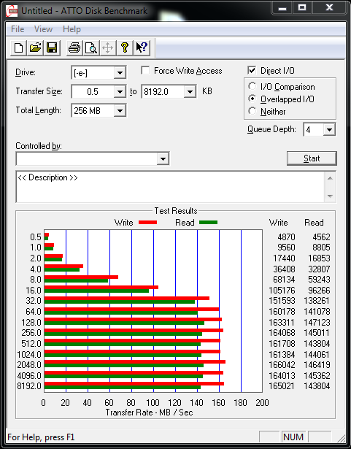Image resolution: width=351 pixels, height=449 pixels.
Task: Click the description scrollbar down arrow
Action: [330, 196]
